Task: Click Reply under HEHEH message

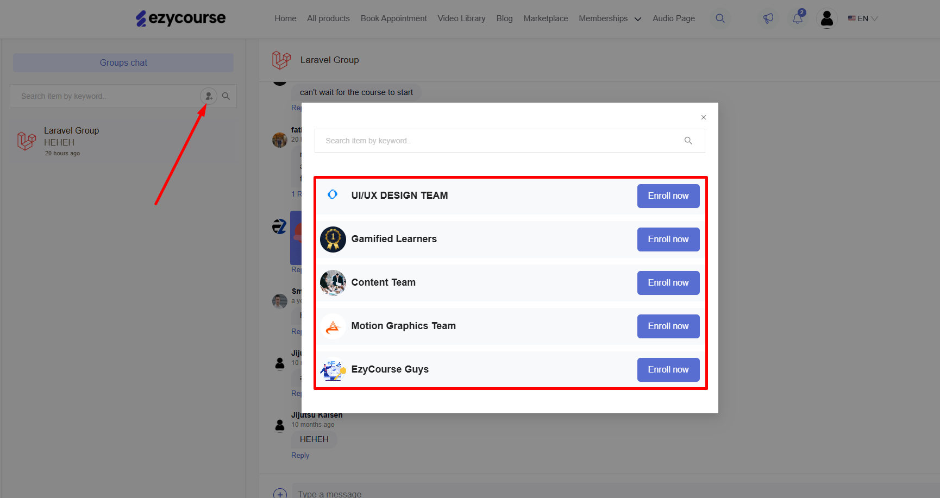Action: pos(300,456)
